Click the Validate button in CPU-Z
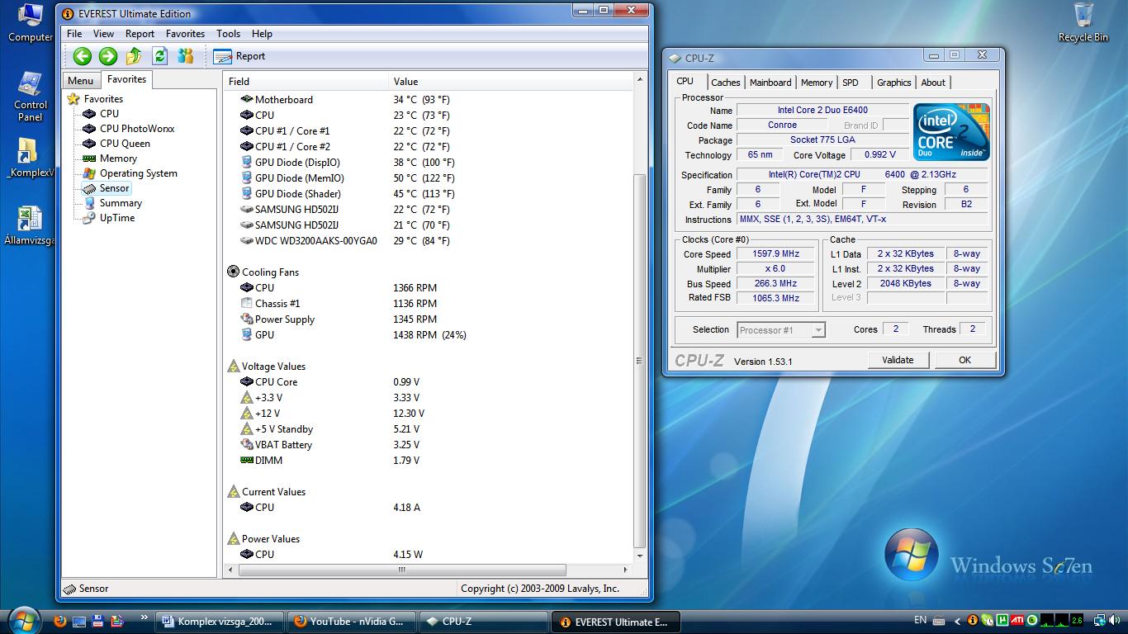Image resolution: width=1128 pixels, height=634 pixels. (x=898, y=360)
